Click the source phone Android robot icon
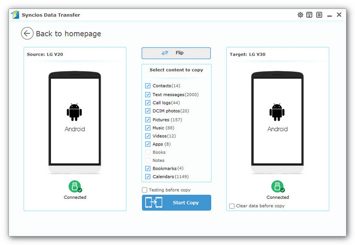Image resolution: width=355 pixels, height=245 pixels. coord(74,112)
